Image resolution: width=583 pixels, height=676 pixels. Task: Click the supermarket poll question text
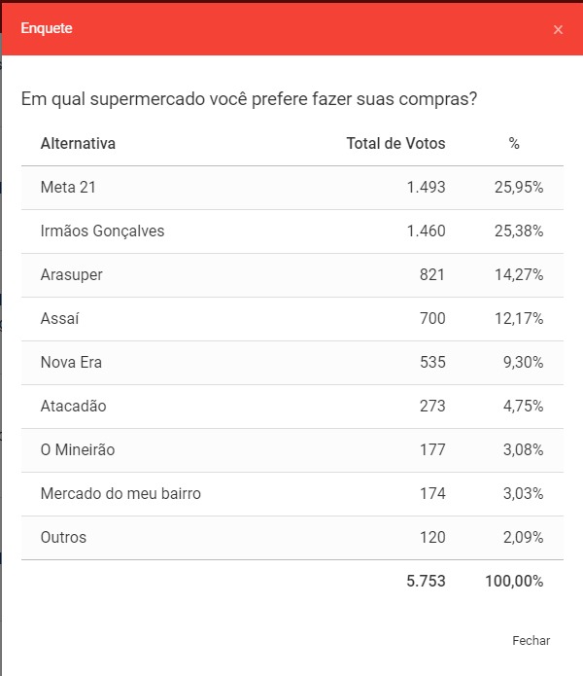[x=249, y=99]
